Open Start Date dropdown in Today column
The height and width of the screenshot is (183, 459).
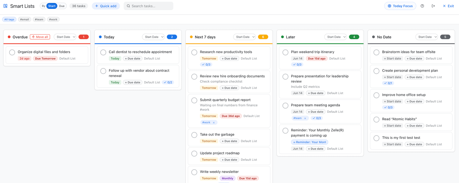(153, 37)
